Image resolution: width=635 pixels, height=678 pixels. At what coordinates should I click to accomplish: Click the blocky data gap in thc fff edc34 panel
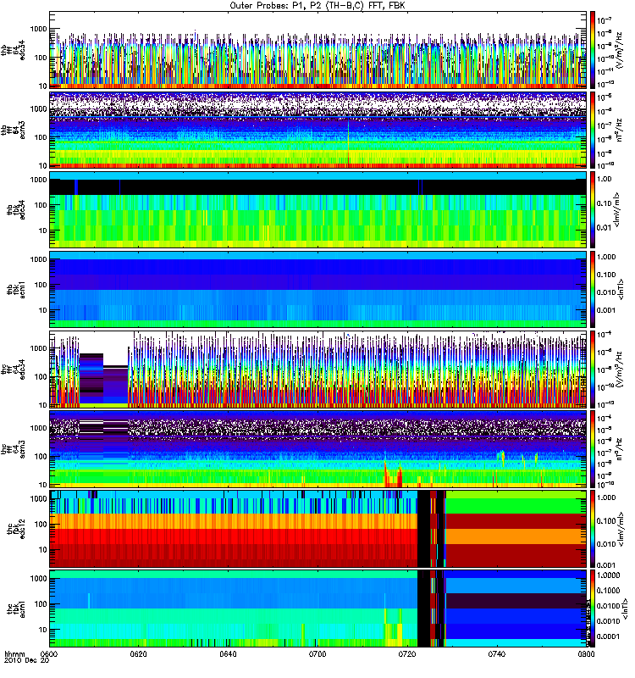coord(103,381)
